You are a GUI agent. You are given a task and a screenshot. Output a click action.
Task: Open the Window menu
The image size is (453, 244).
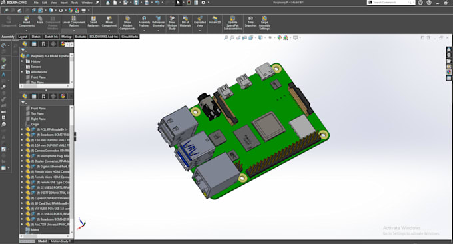87,3
